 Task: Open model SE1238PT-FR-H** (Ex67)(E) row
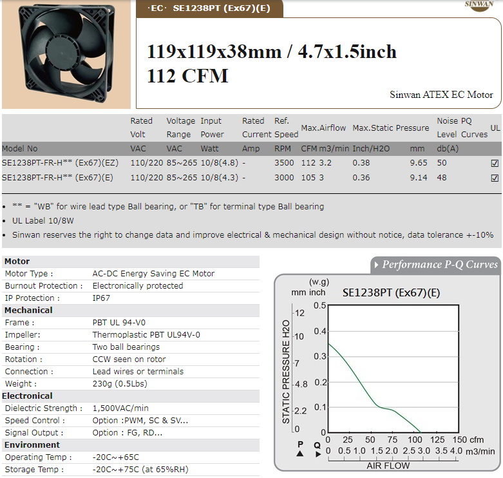[x=58, y=178]
